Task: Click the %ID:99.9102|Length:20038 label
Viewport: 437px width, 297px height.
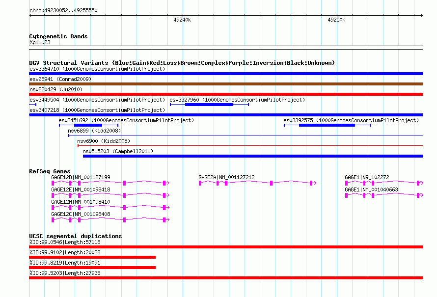Action: (x=65, y=252)
